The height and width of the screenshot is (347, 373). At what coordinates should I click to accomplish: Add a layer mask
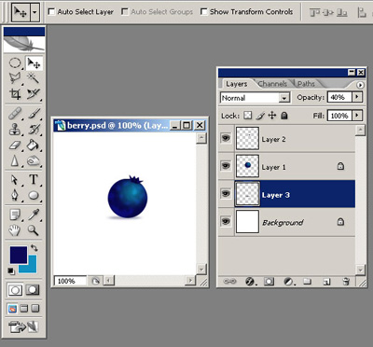(x=269, y=282)
